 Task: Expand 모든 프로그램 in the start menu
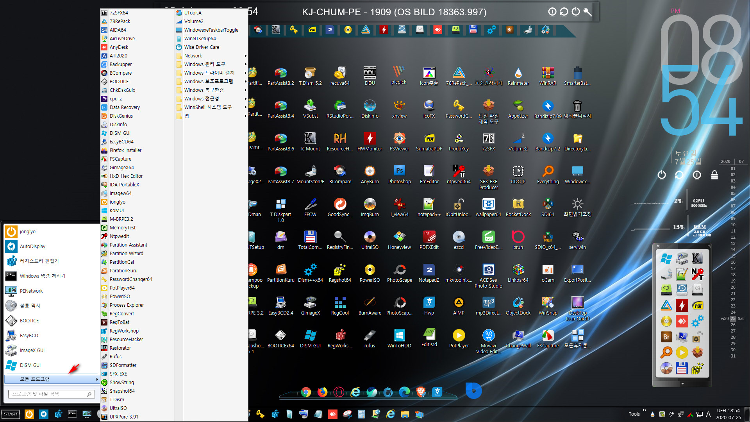click(x=52, y=379)
